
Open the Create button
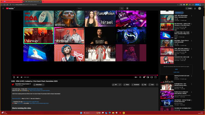tap(189, 8)
